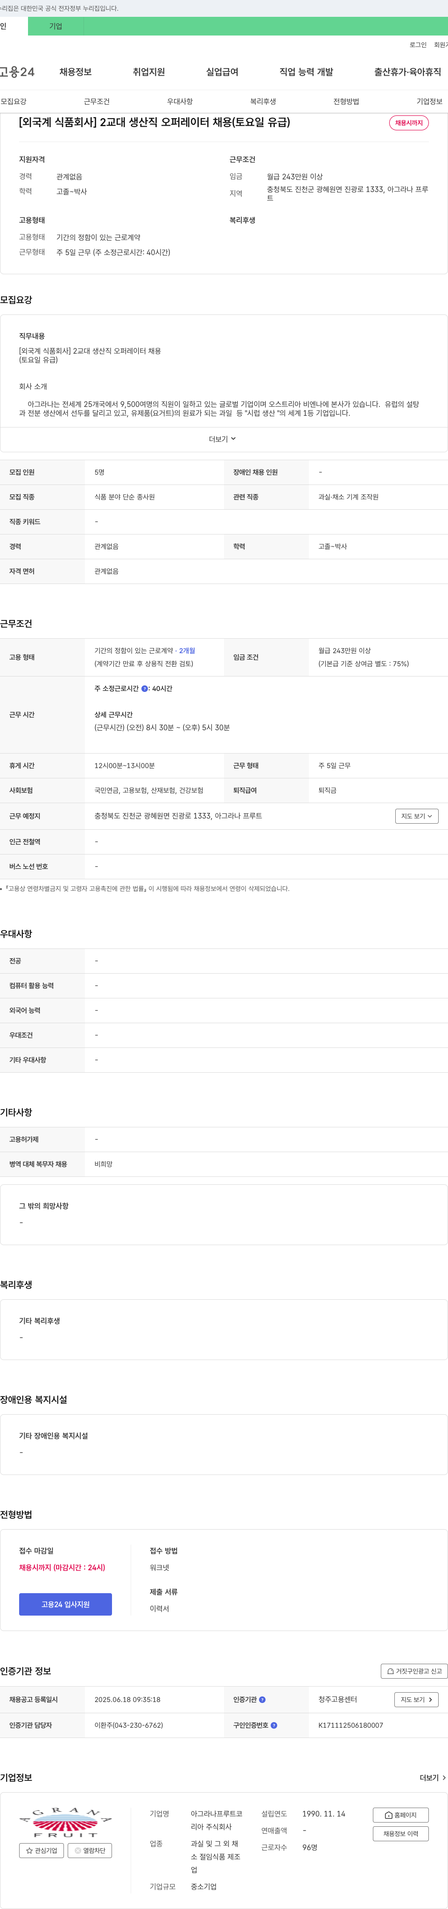Click the 식품 분야 단순 종사원 cell

[x=125, y=497]
